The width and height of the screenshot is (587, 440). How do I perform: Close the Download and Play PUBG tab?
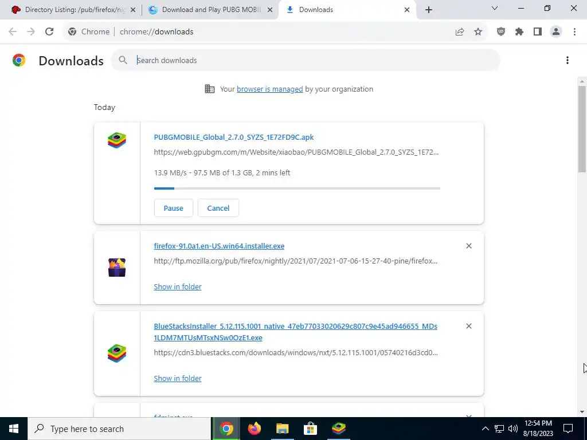tap(269, 10)
